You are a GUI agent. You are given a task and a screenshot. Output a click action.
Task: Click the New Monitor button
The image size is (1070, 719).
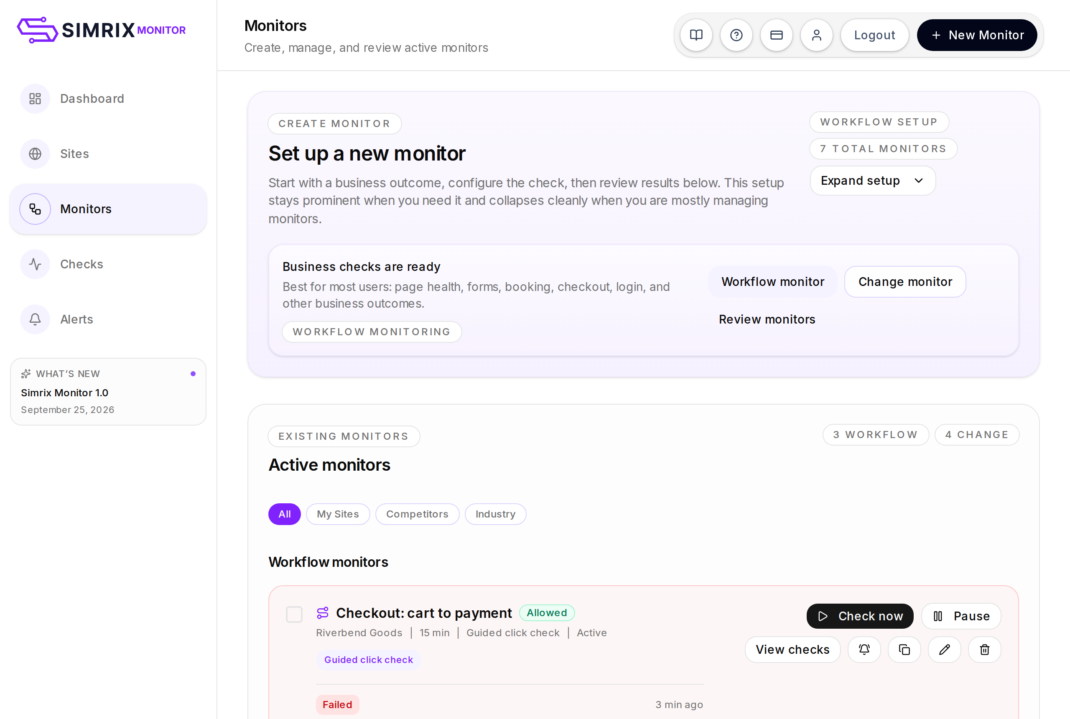coord(977,35)
